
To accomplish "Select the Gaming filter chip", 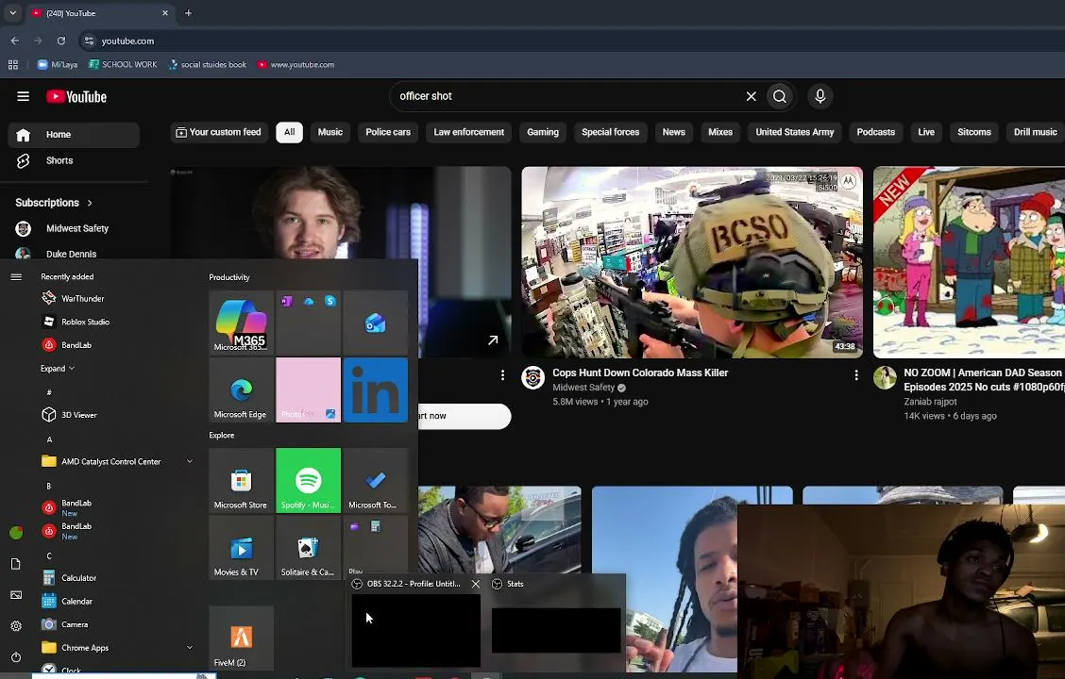I will coord(543,132).
